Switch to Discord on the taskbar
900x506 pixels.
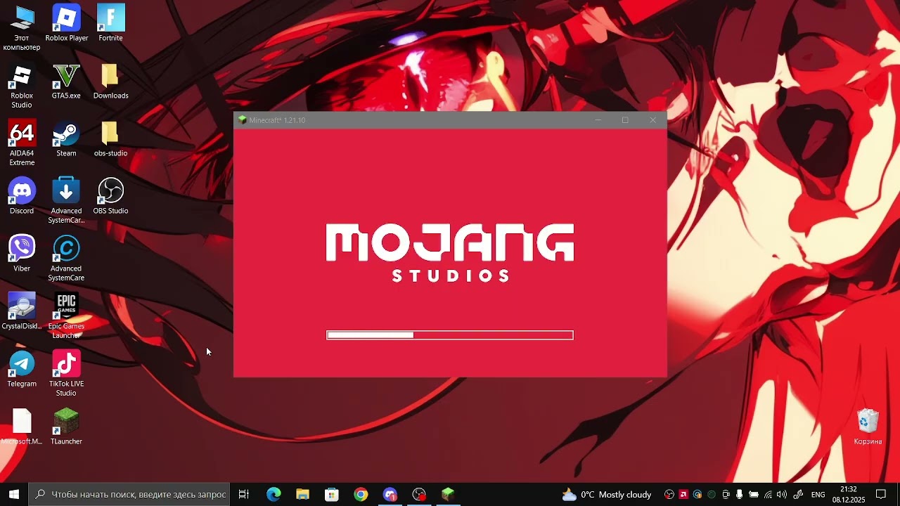point(390,495)
